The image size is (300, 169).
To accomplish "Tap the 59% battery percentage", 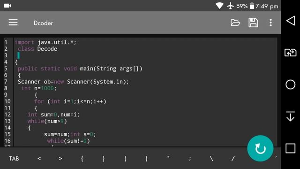I will tap(242, 6).
